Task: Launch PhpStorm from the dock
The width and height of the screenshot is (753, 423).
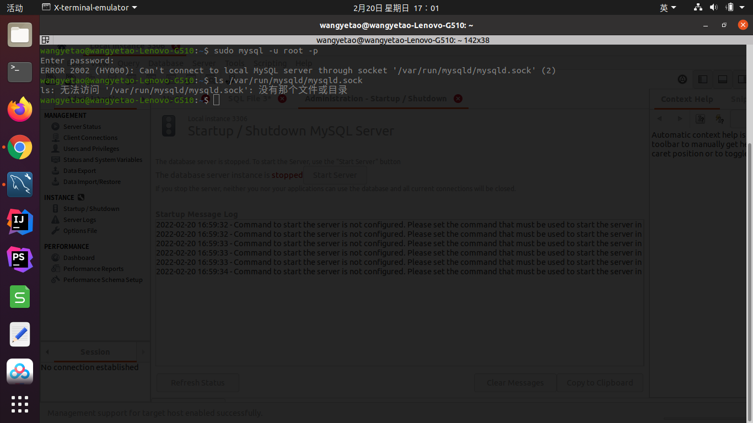Action: tap(20, 259)
